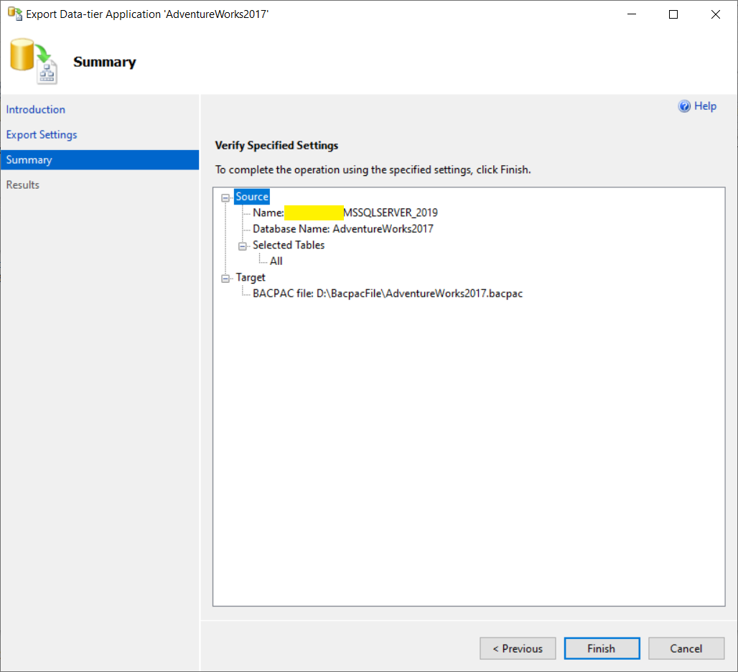Screen dimensions: 738x672
Task: Collapse the Source tree node
Action: (225, 197)
